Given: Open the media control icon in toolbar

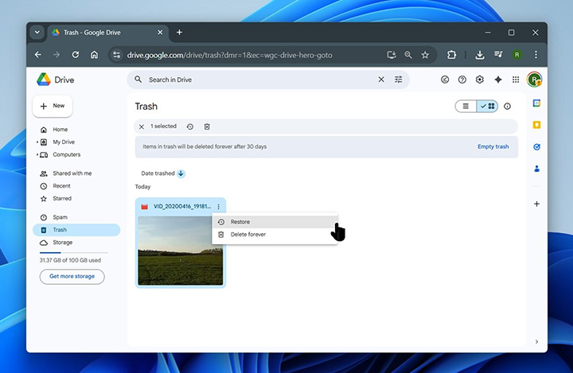Looking at the screenshot, I should point(498,55).
